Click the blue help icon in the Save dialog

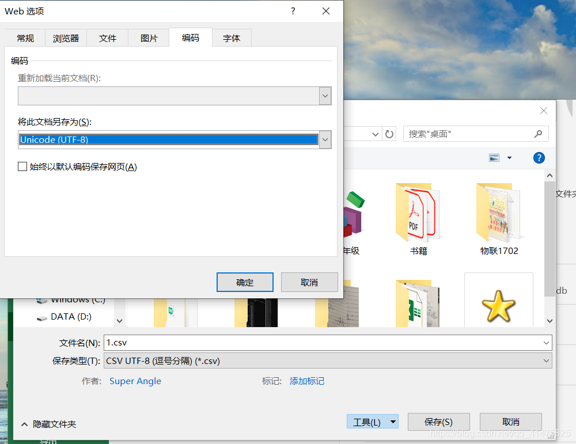[539, 157]
